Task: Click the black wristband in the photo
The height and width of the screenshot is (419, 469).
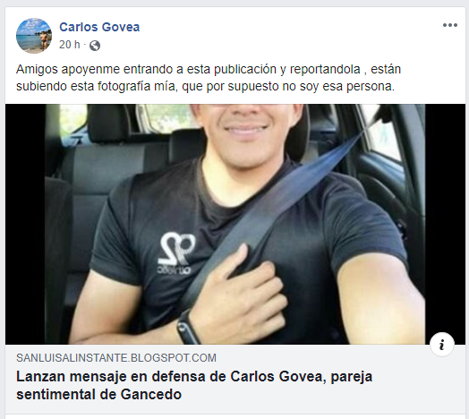Action: click(x=187, y=328)
